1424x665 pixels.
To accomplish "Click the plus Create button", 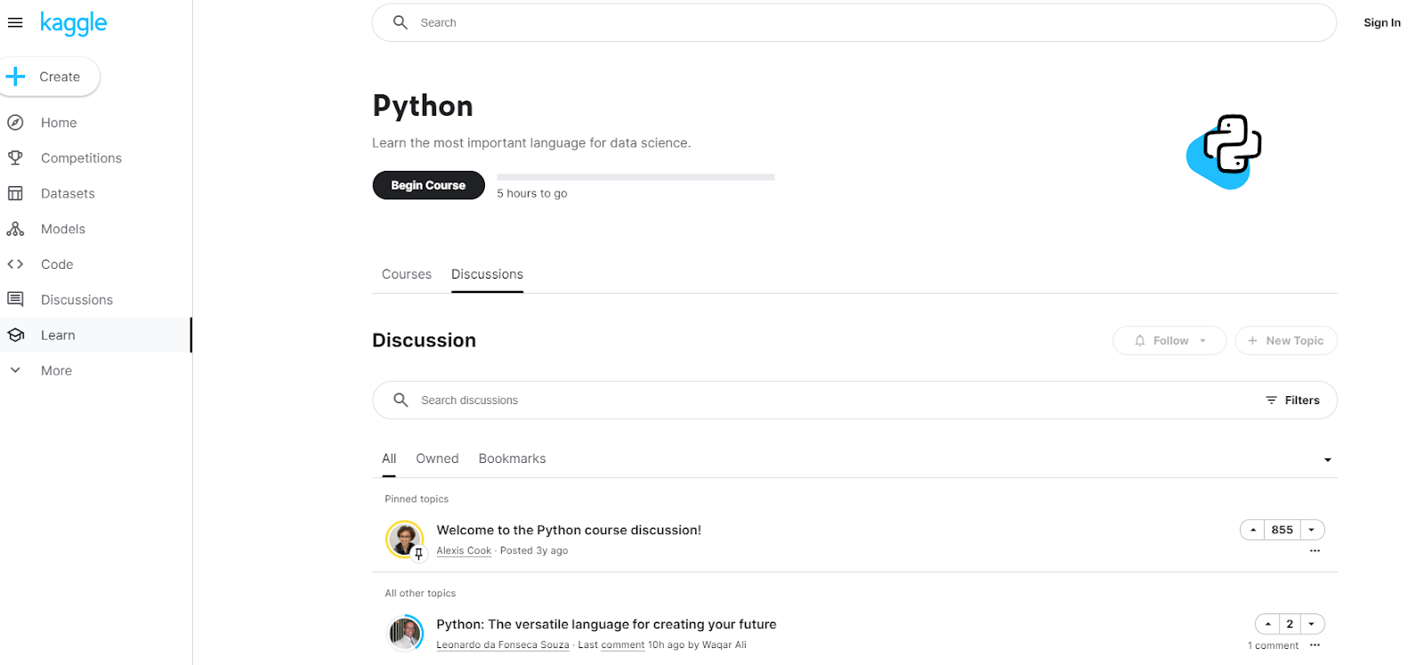I will 49,77.
